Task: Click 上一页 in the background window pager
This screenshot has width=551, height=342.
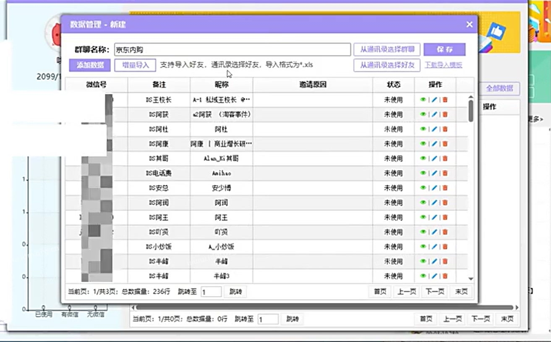Action: point(452,319)
